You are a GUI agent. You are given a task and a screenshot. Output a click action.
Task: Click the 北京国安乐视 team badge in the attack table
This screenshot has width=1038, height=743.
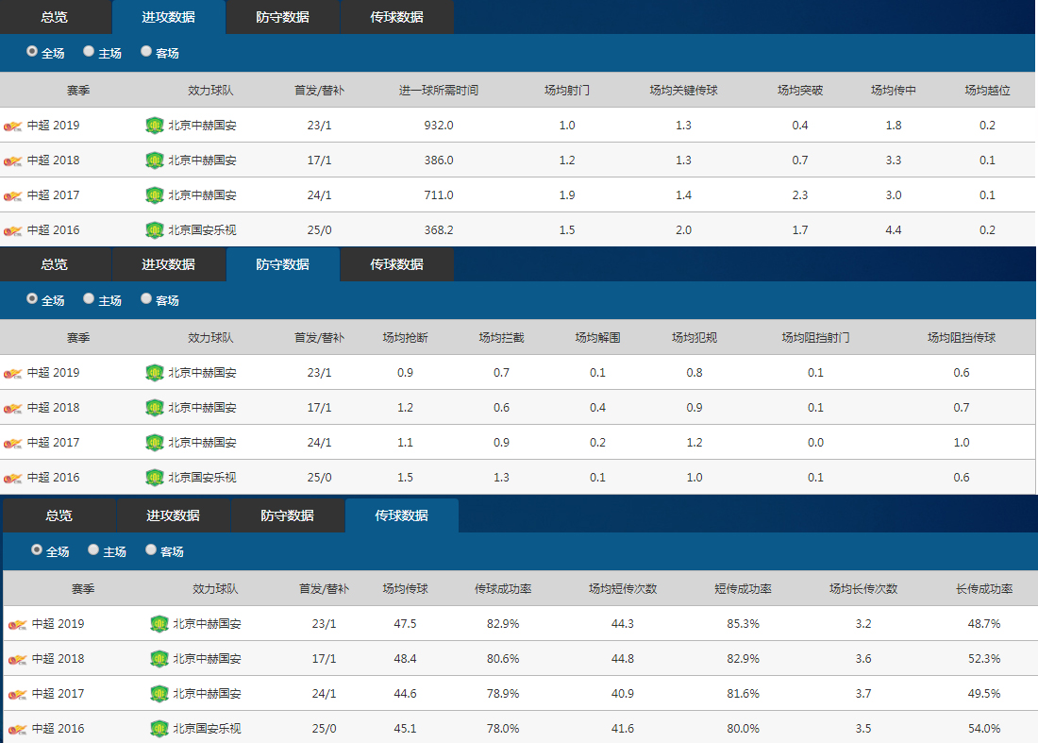coord(154,229)
